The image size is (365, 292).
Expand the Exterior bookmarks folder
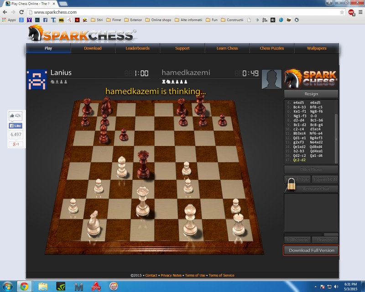[133, 20]
